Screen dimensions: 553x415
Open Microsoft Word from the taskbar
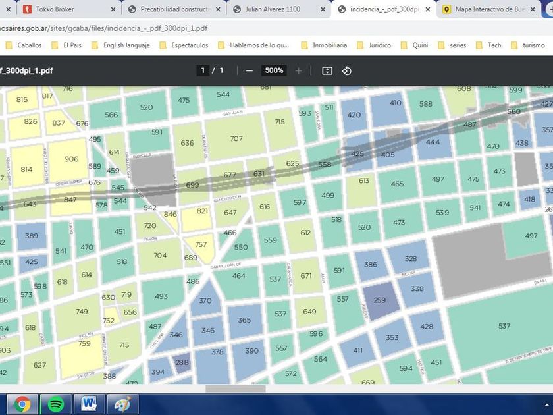pyautogui.click(x=89, y=404)
